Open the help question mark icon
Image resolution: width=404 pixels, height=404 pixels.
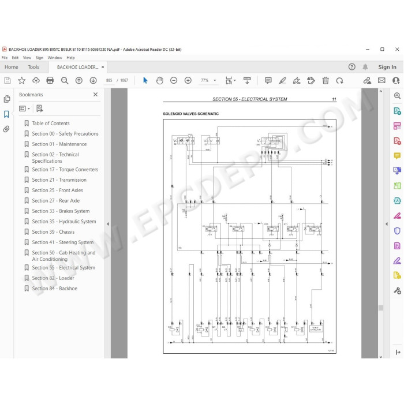(351, 67)
